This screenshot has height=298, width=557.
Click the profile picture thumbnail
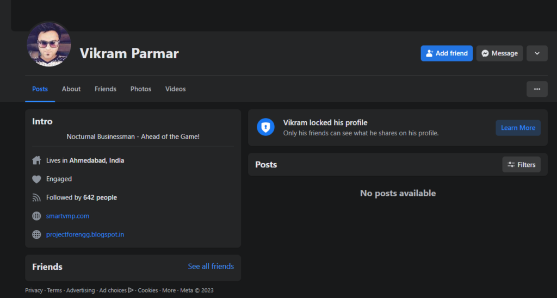pyautogui.click(x=49, y=44)
